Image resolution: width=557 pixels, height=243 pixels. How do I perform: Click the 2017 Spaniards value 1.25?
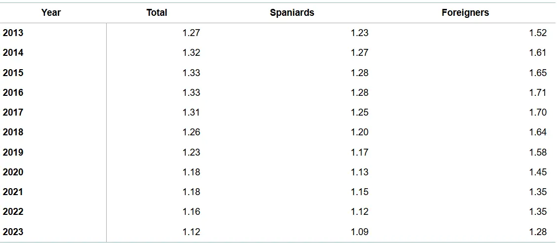(359, 113)
